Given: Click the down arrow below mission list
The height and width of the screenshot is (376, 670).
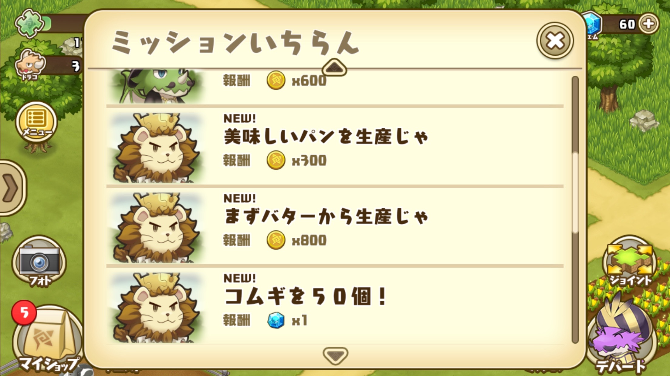Looking at the screenshot, I should point(335,355).
